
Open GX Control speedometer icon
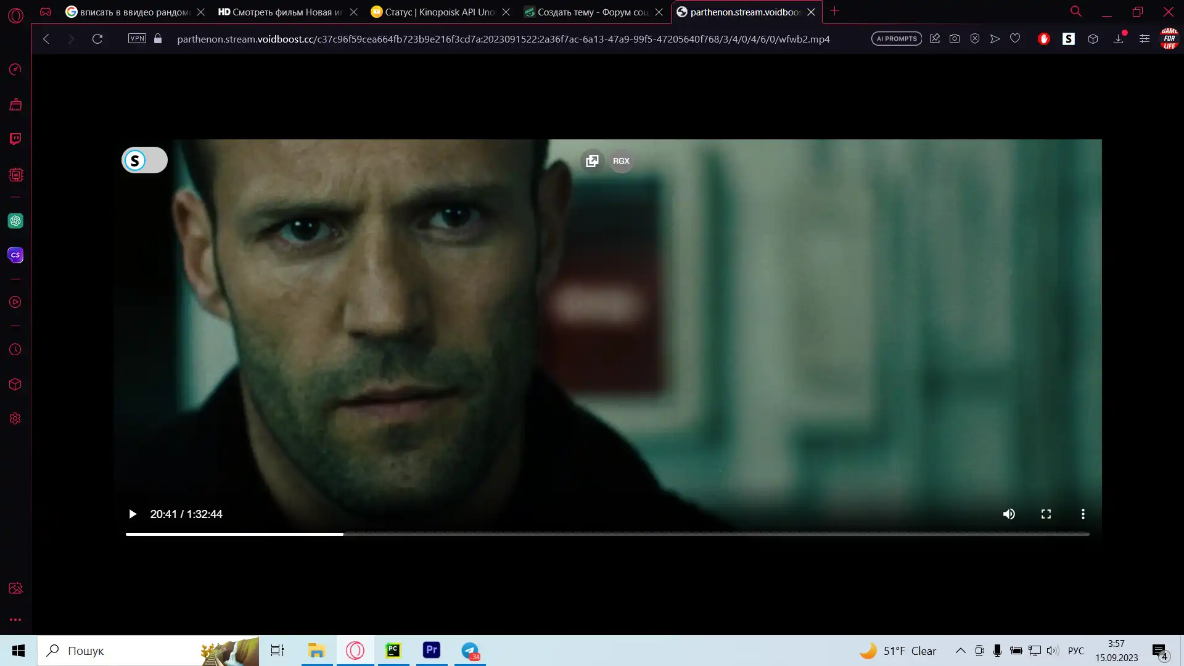[15, 69]
